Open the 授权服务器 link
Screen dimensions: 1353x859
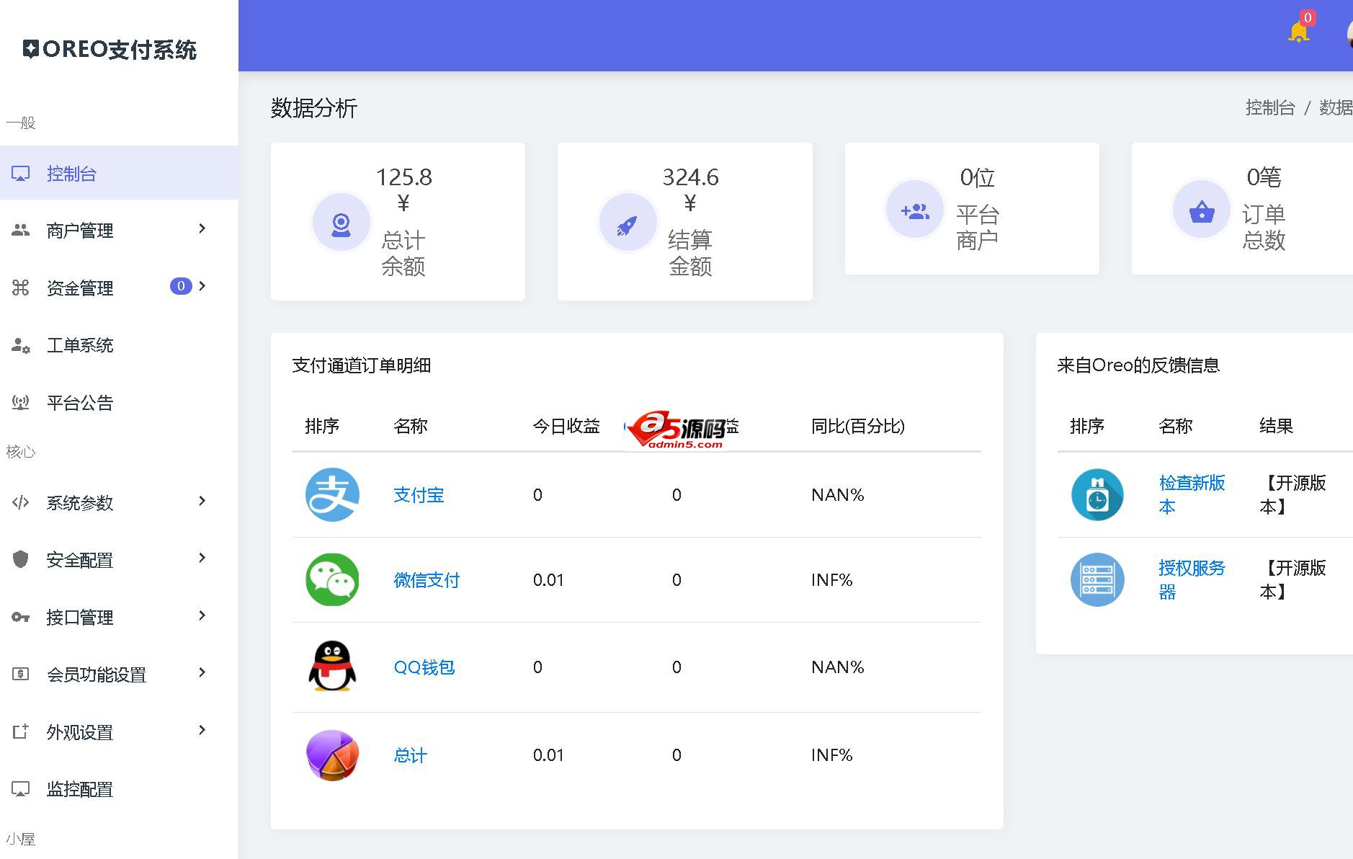1192,579
